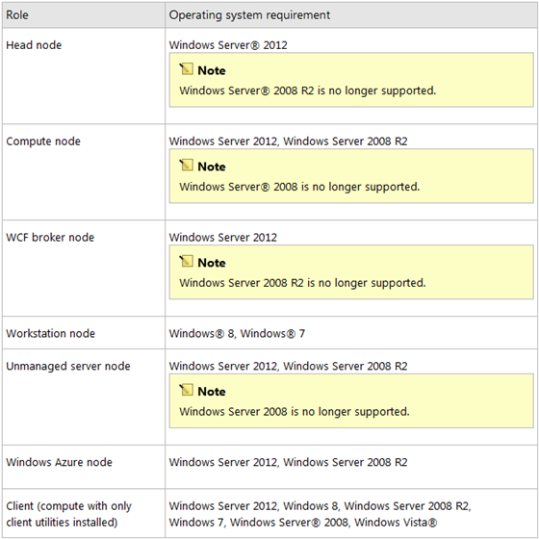The height and width of the screenshot is (539, 539).
Task: Click the note icon in WCF broker row
Action: 186,262
